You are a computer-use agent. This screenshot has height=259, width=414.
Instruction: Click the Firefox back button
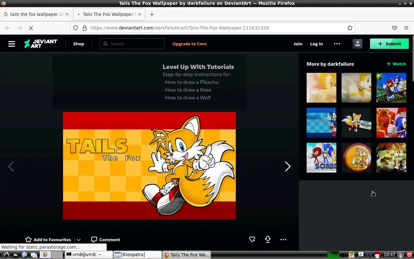[8, 28]
